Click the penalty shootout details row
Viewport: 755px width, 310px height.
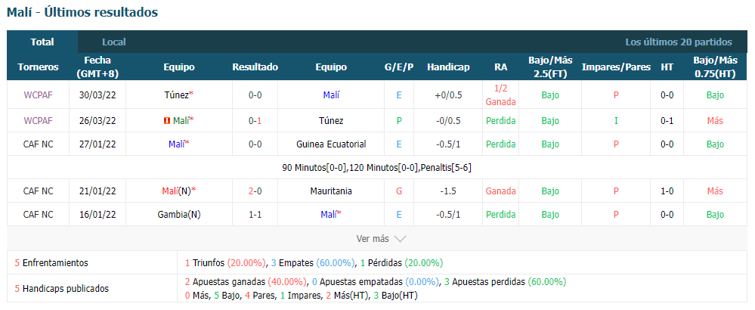coord(377,168)
